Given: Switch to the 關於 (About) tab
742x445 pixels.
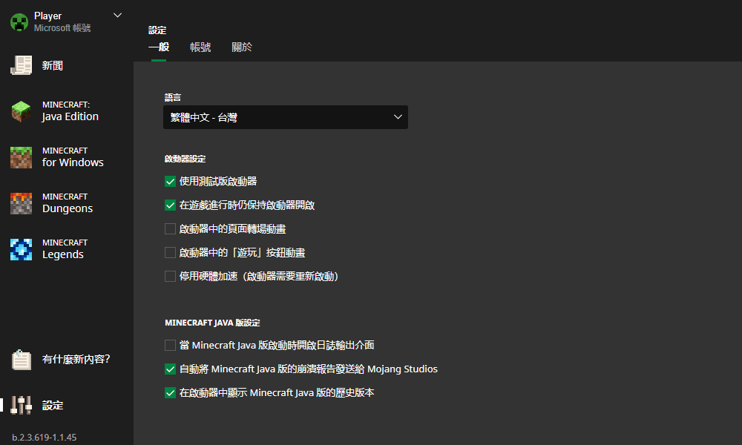Looking at the screenshot, I should click(x=242, y=47).
